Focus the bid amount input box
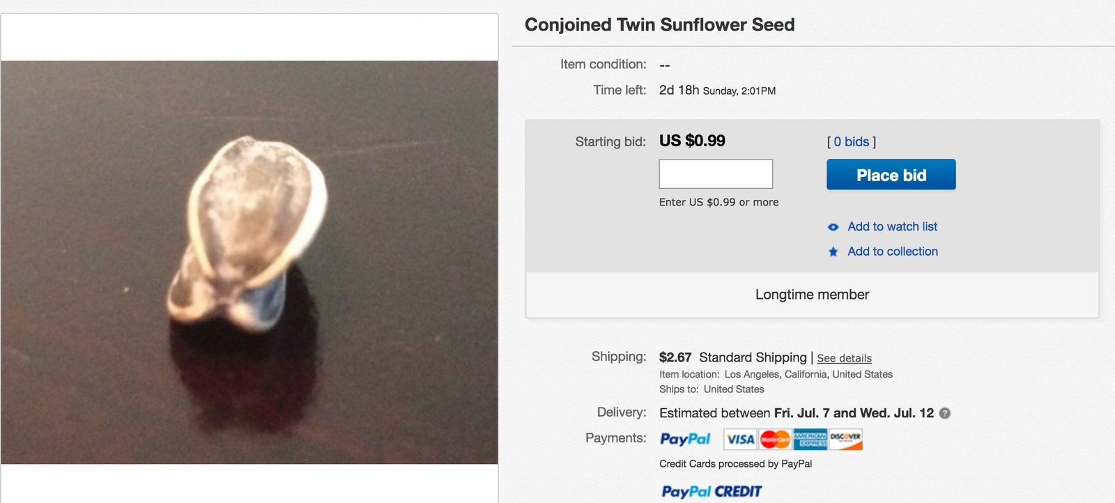The height and width of the screenshot is (503, 1115). tap(716, 174)
